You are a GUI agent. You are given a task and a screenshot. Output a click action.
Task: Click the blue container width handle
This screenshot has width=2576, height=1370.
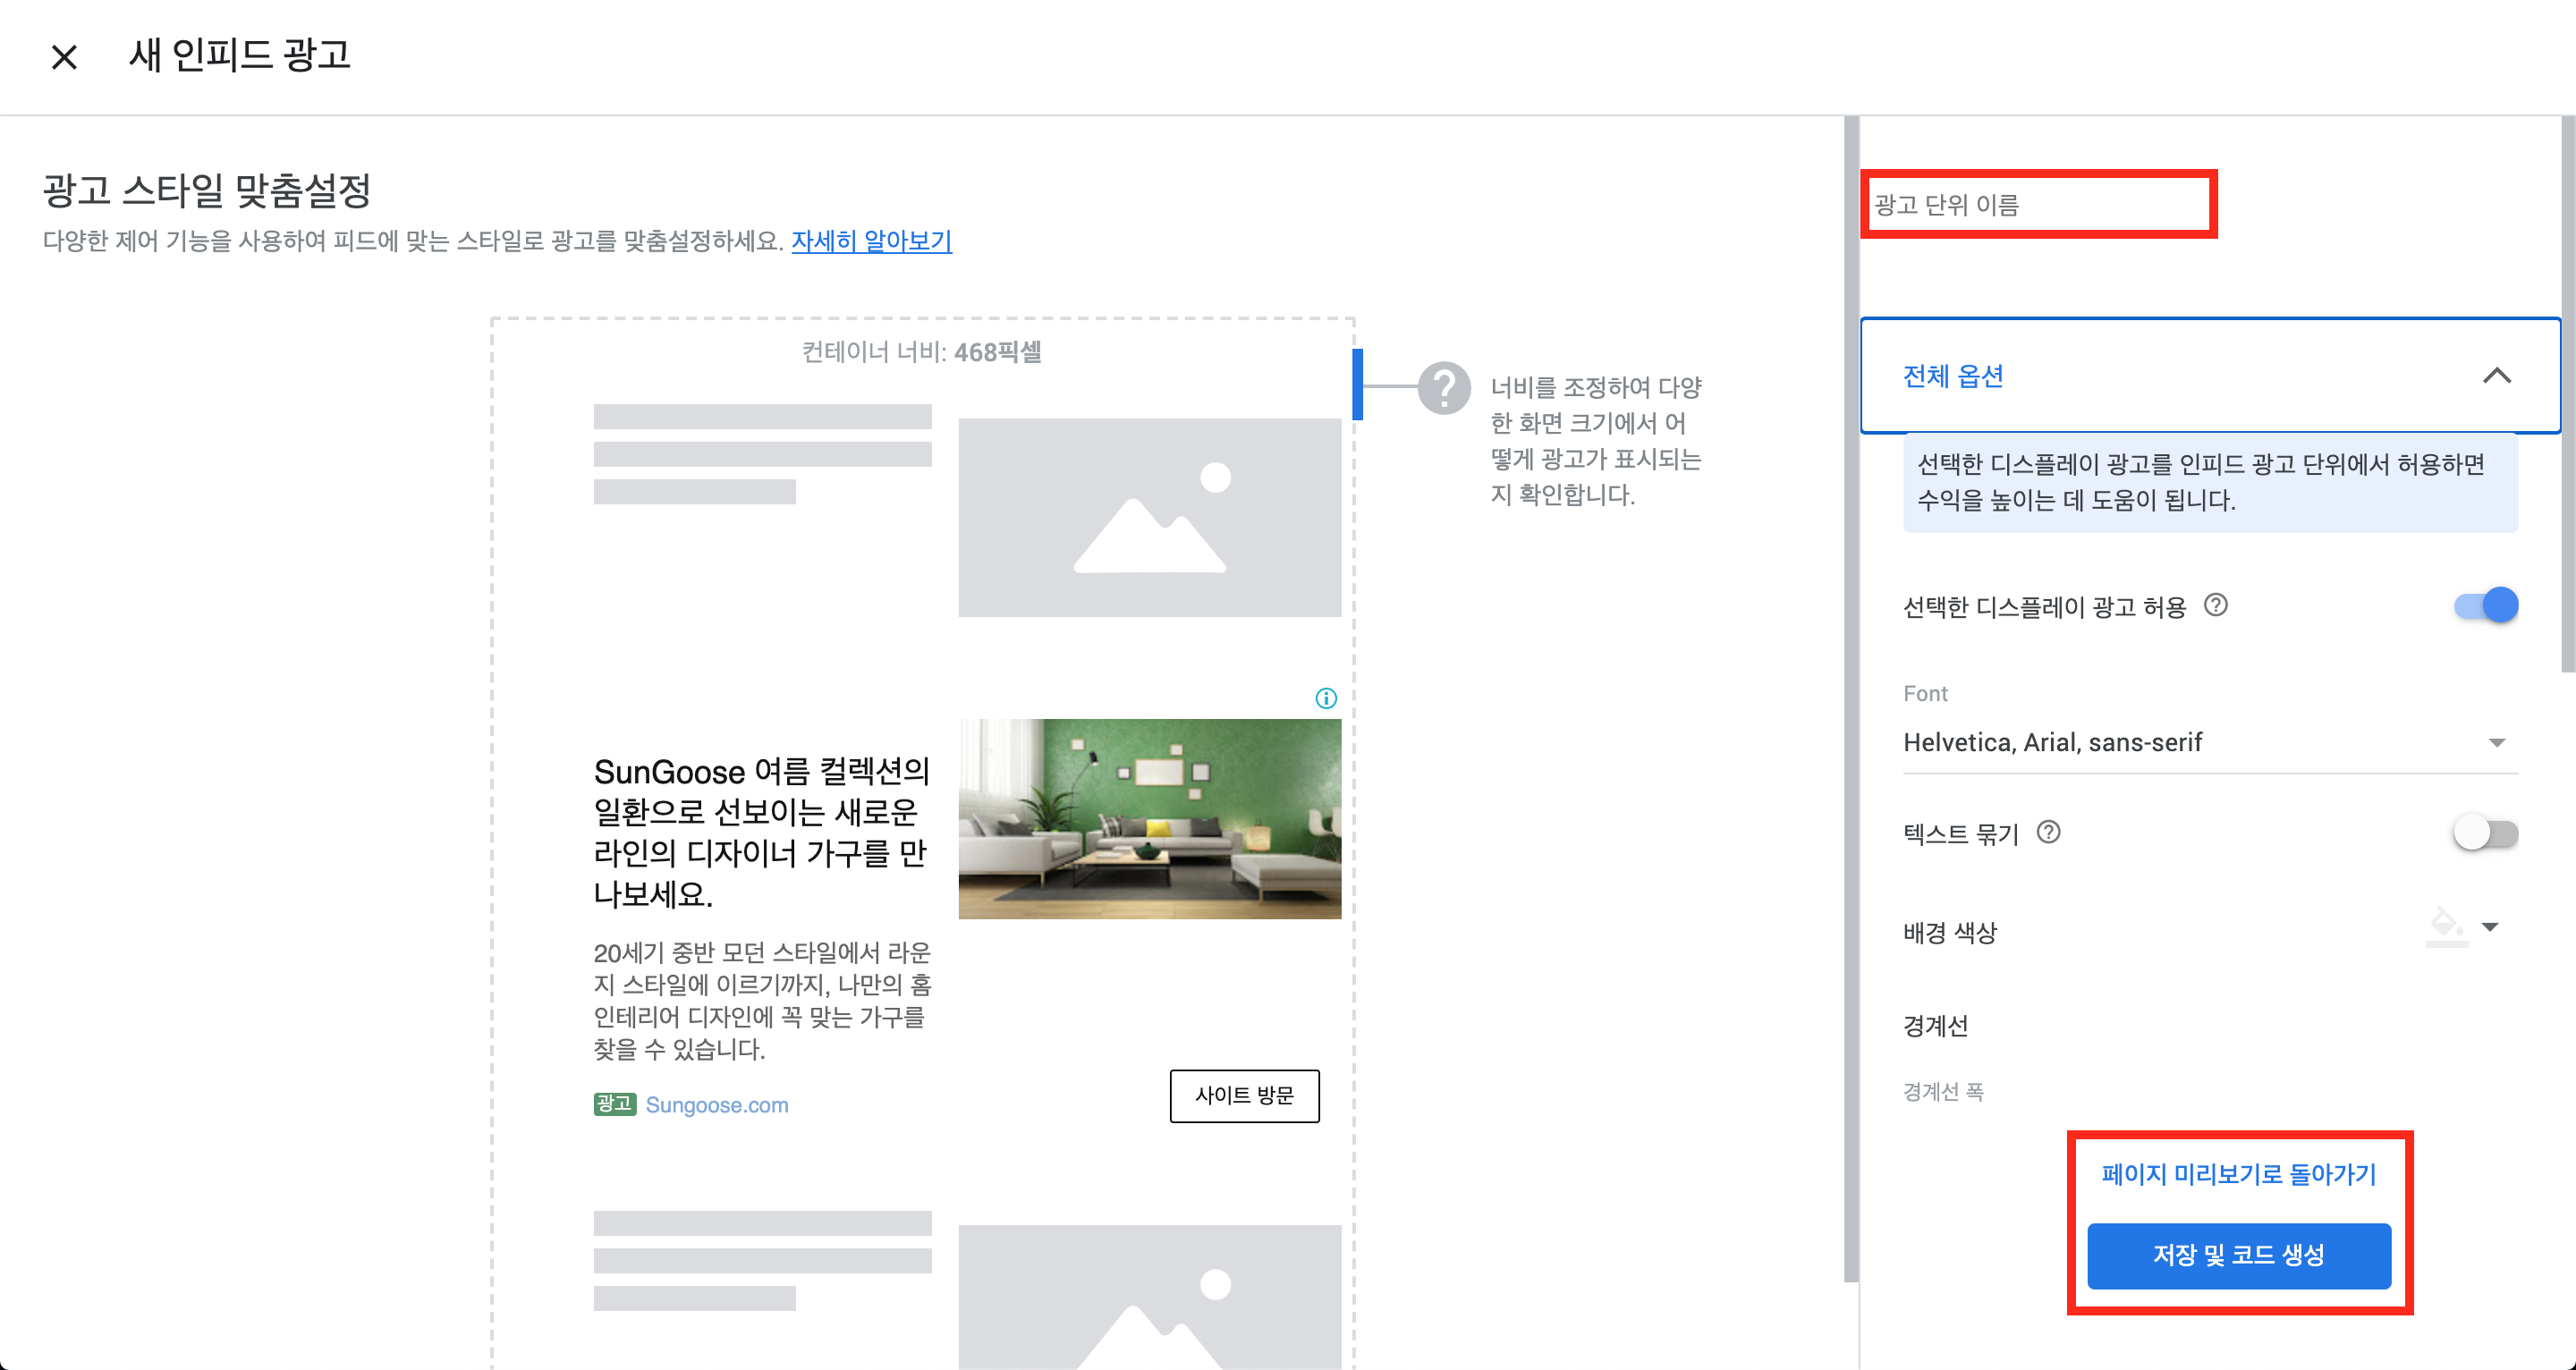click(1357, 384)
